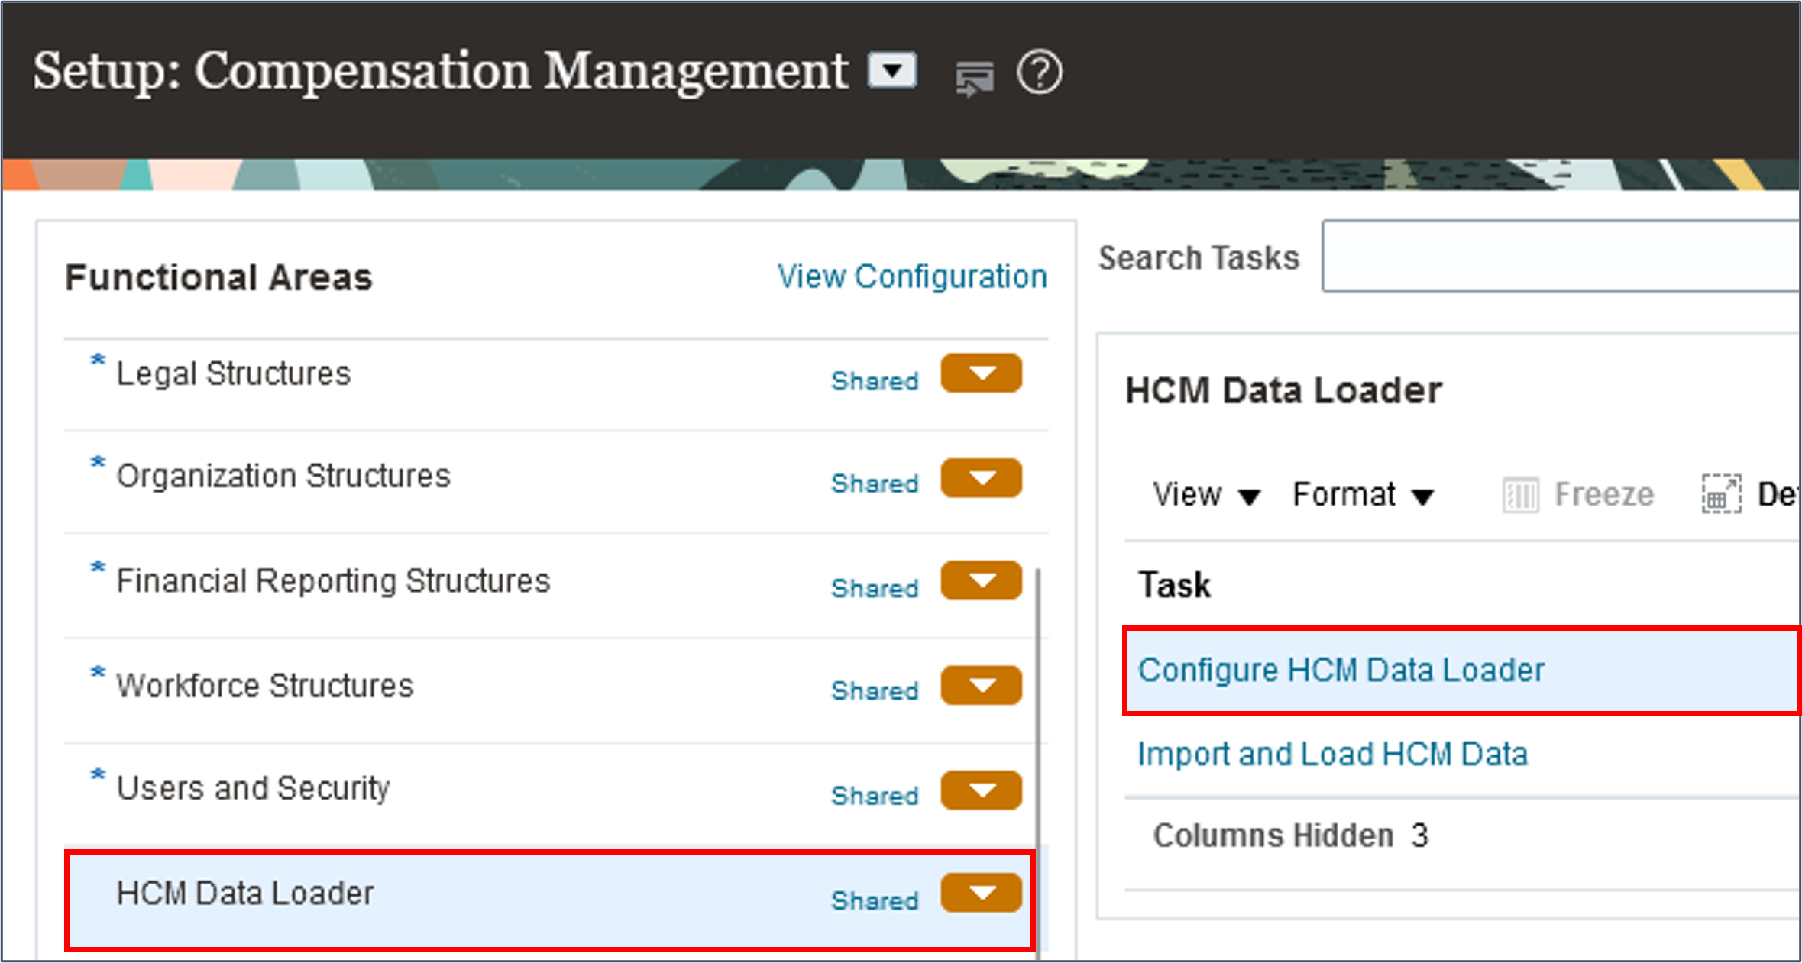
Task: Click the Detach table icon
Action: coord(1721,494)
